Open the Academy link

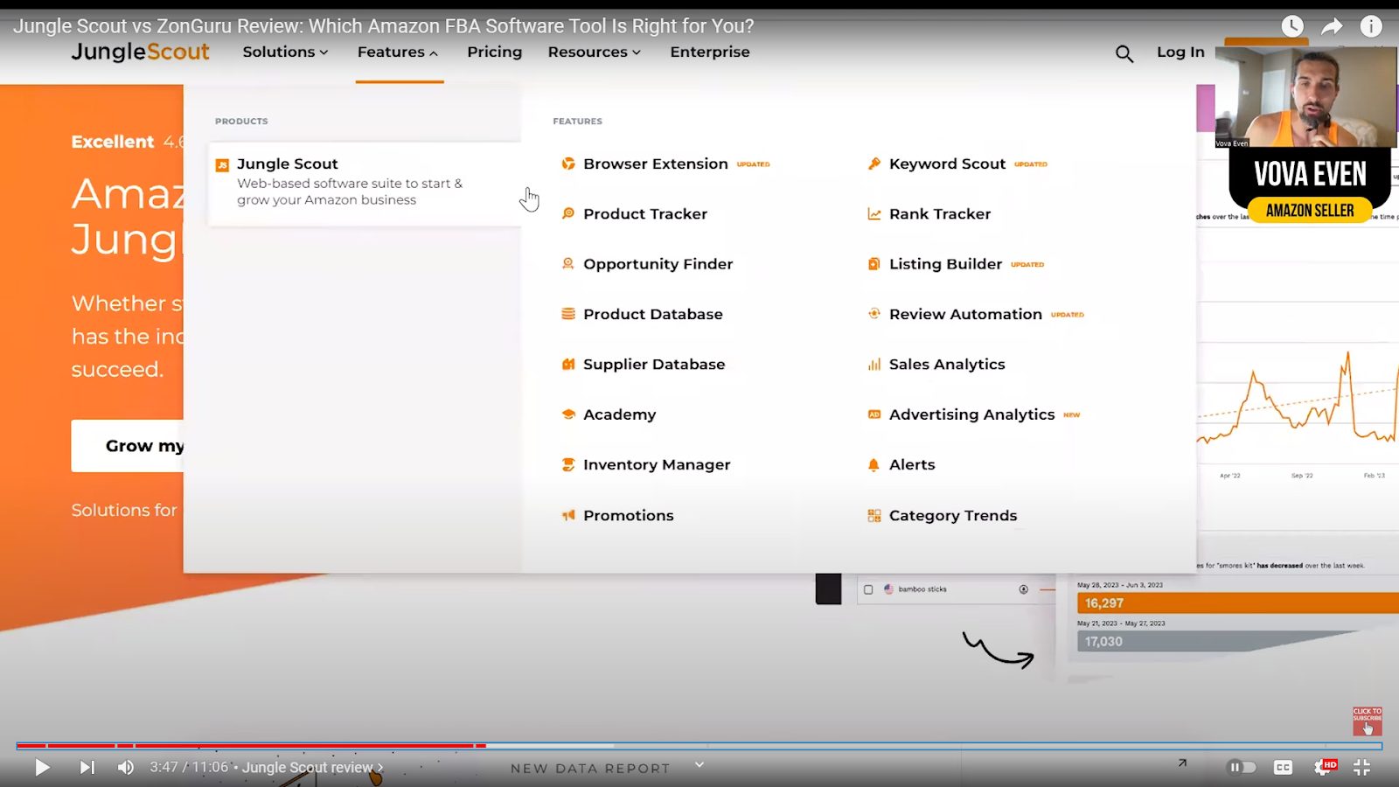pyautogui.click(x=619, y=414)
